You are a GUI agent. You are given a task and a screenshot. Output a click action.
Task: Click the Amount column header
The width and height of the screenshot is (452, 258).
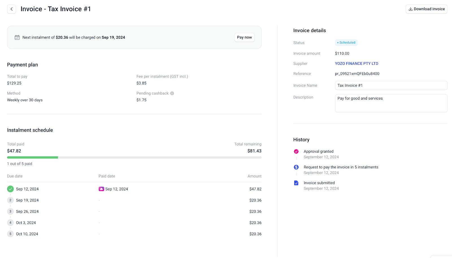tap(255, 176)
